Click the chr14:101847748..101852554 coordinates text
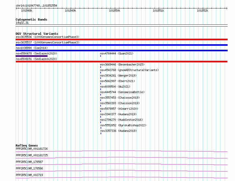 [x=36, y=6]
